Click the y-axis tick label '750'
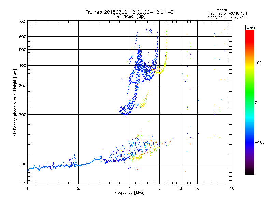The image size is (273, 205). coord(23,22)
